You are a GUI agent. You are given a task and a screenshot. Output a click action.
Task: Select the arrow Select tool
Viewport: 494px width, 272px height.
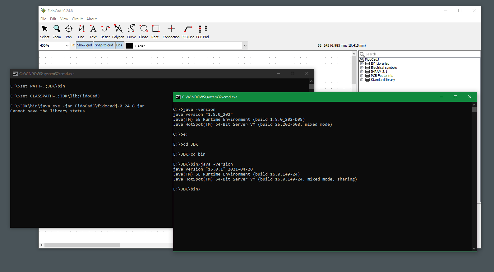(x=45, y=31)
